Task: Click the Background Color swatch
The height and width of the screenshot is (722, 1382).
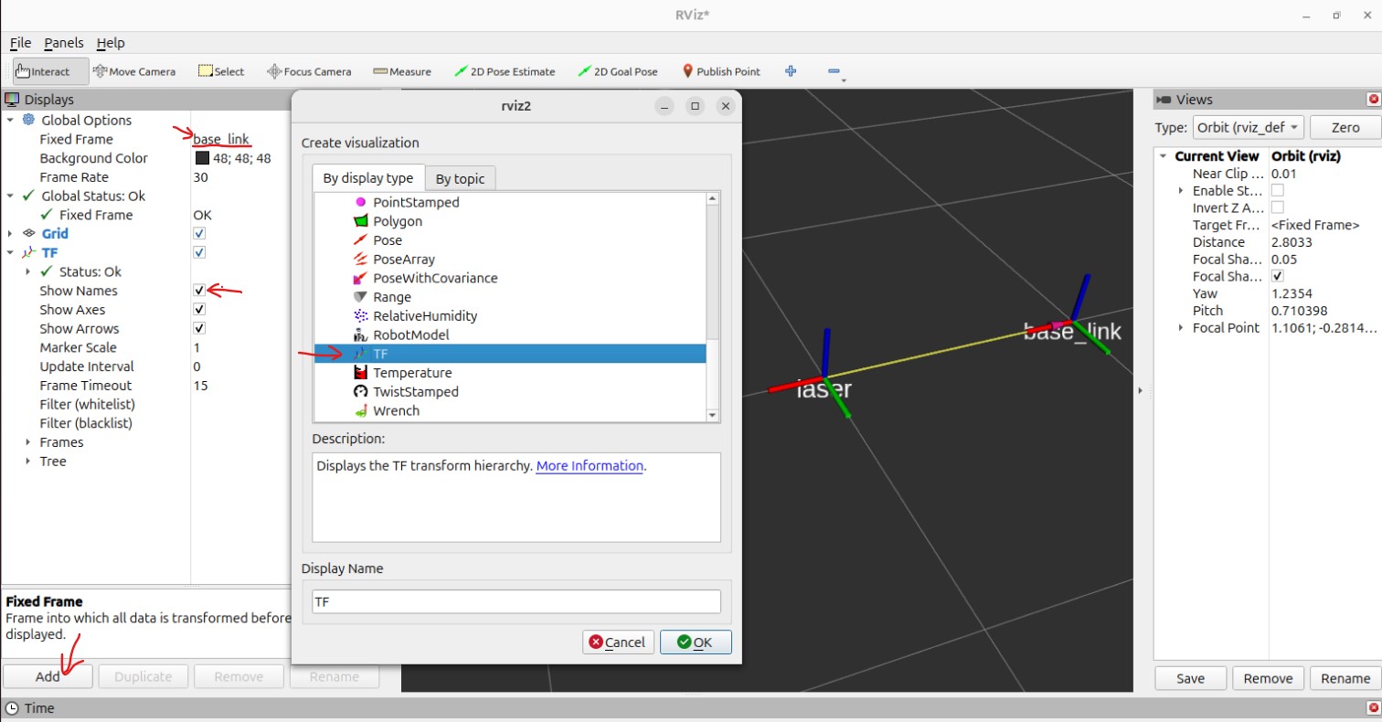Action: tap(202, 158)
